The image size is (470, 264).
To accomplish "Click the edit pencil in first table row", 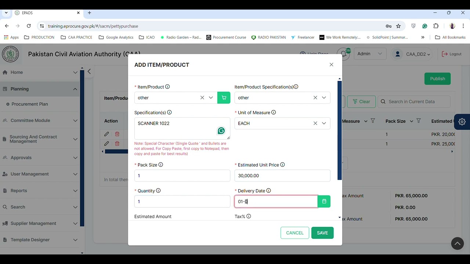I will [106, 134].
